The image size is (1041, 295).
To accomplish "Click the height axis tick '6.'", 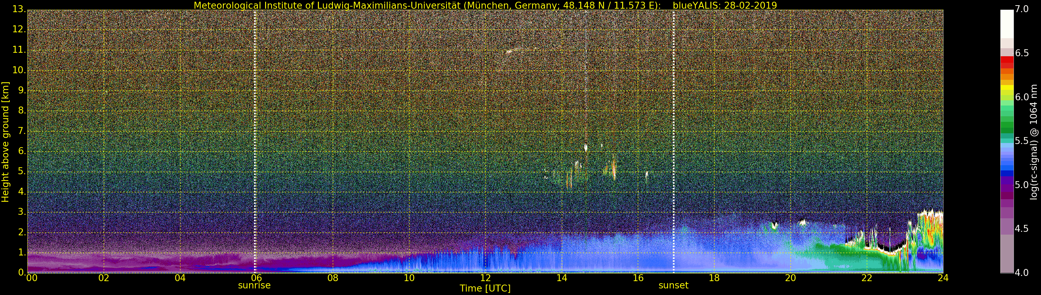I will pyautogui.click(x=22, y=151).
